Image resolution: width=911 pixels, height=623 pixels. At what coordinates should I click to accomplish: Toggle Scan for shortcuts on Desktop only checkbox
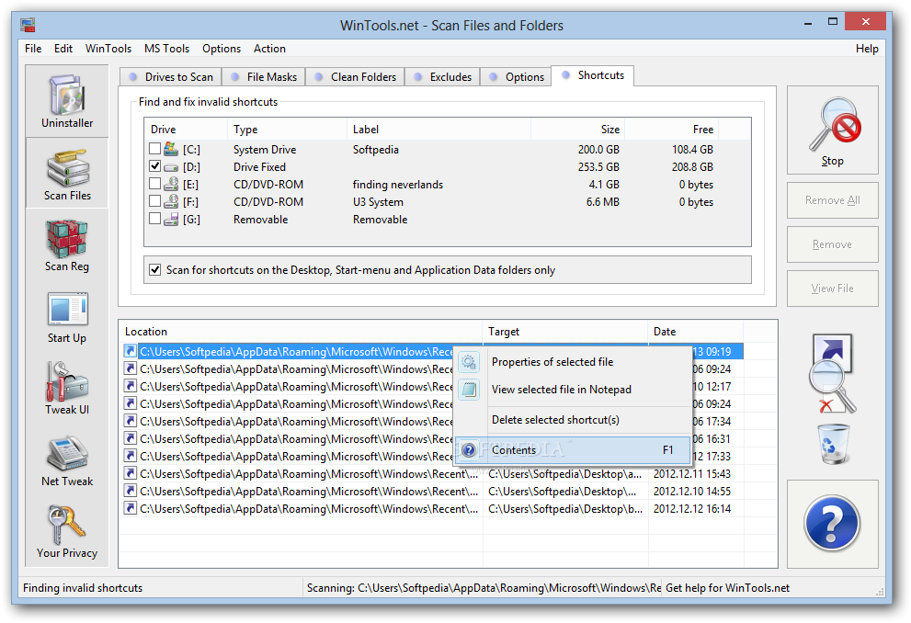point(154,269)
